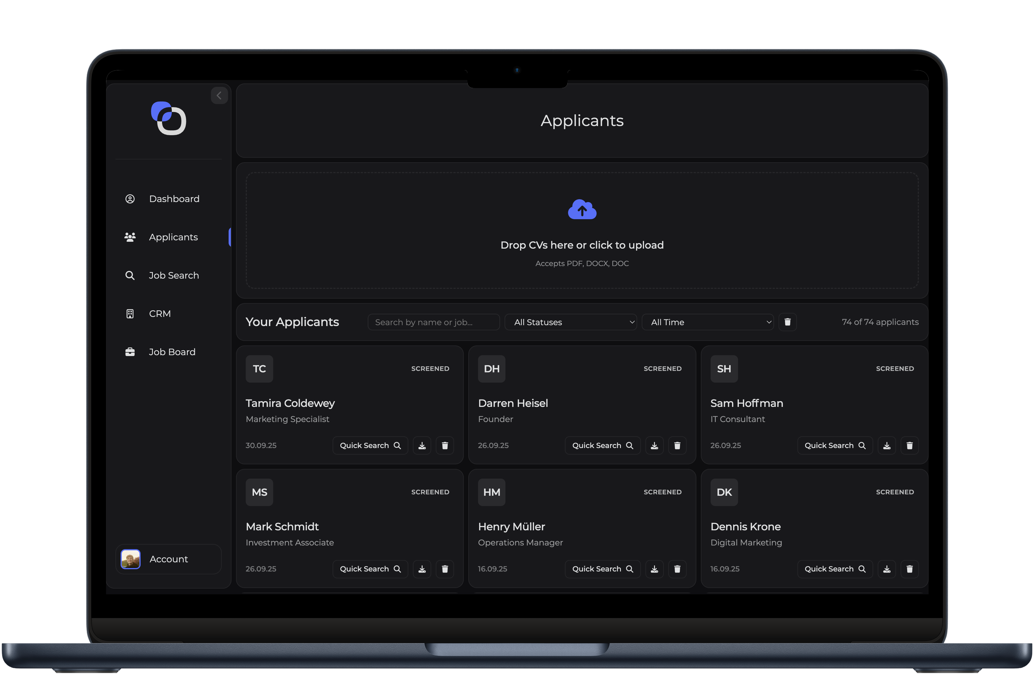The width and height of the screenshot is (1035, 675).
Task: Collapse the sidebar with the chevron arrow
Action: [x=219, y=95]
